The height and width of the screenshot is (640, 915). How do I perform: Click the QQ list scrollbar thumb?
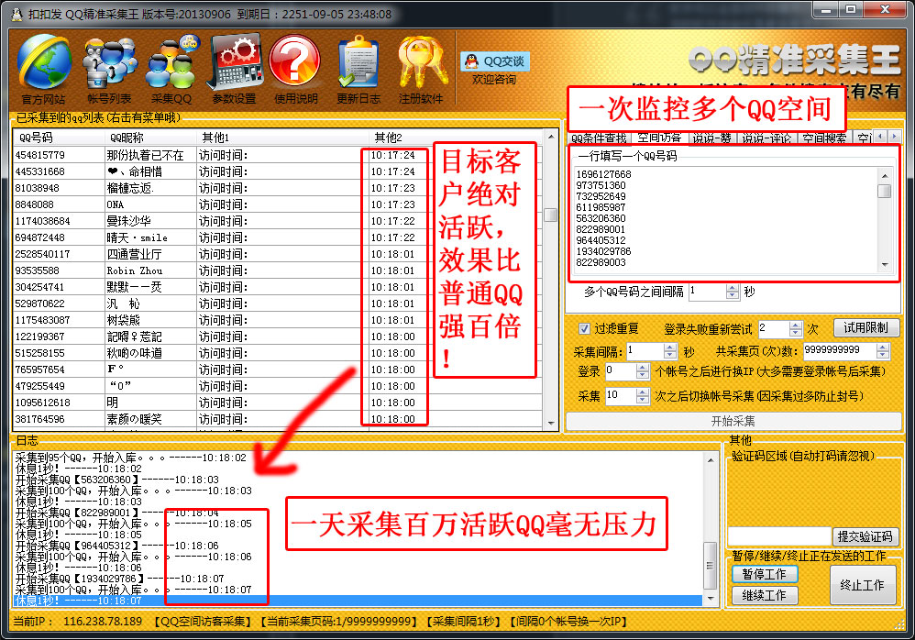[550, 215]
